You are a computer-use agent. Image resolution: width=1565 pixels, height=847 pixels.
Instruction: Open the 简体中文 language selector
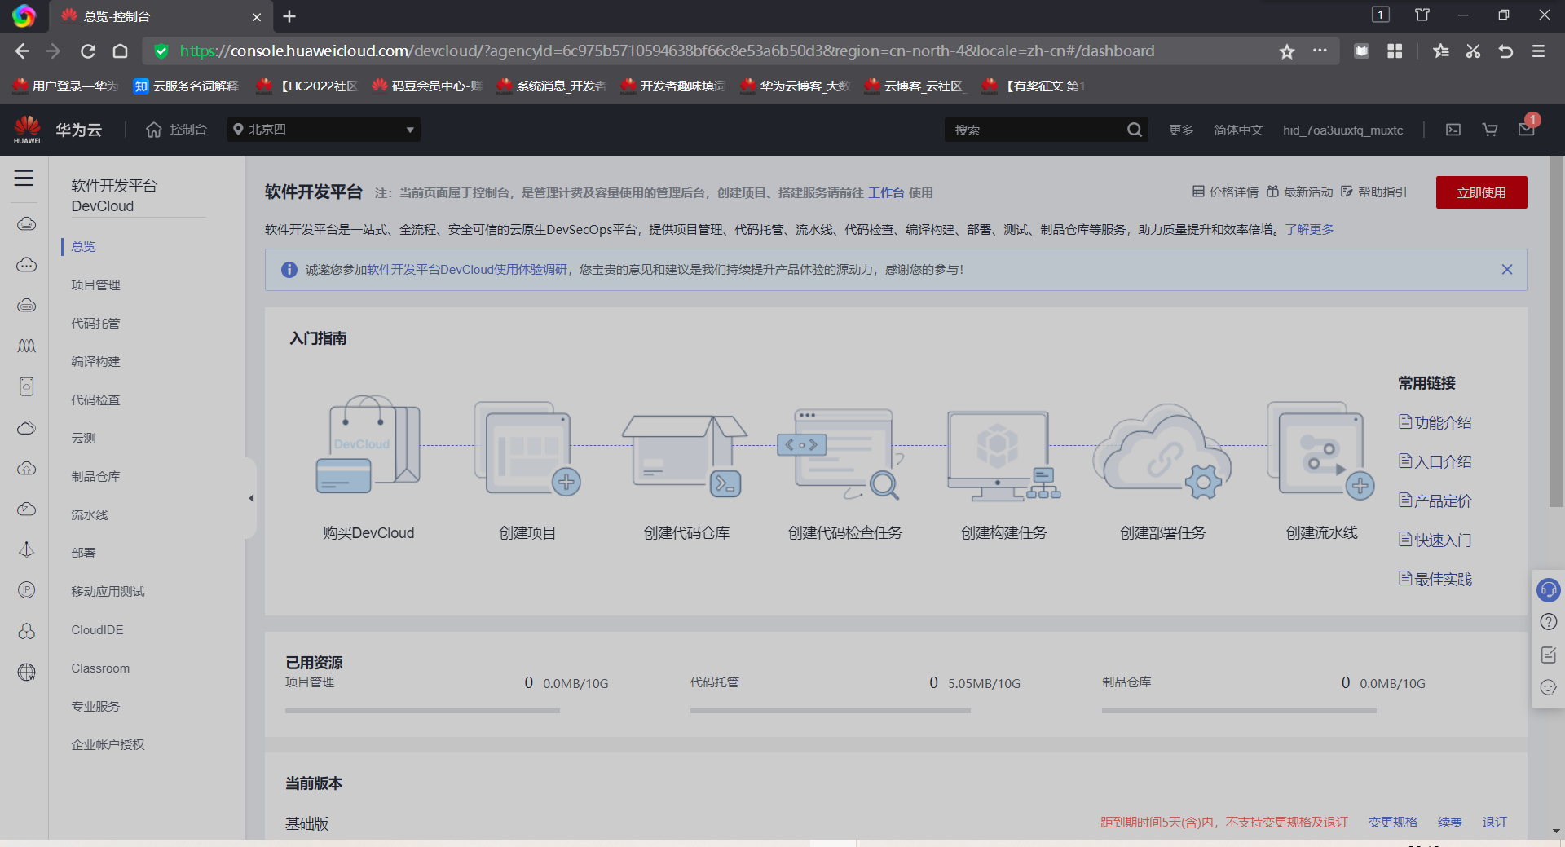tap(1238, 130)
